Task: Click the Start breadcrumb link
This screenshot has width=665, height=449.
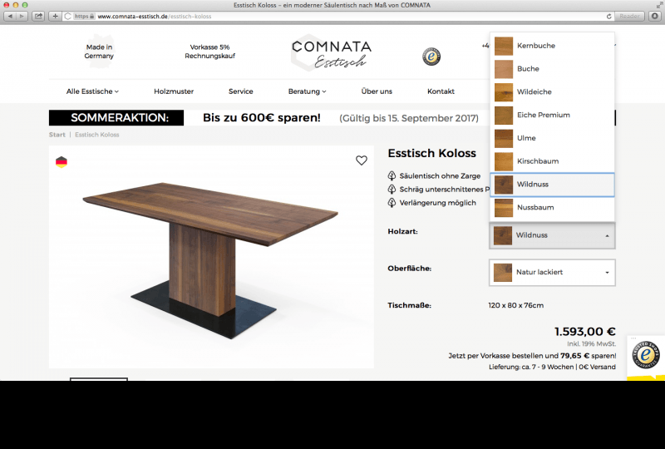Action: pos(57,135)
